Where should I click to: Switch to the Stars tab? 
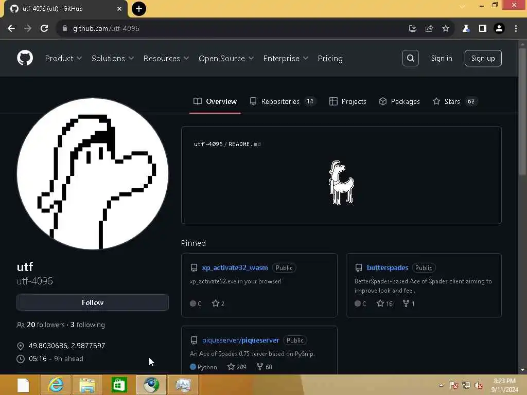[455, 101]
